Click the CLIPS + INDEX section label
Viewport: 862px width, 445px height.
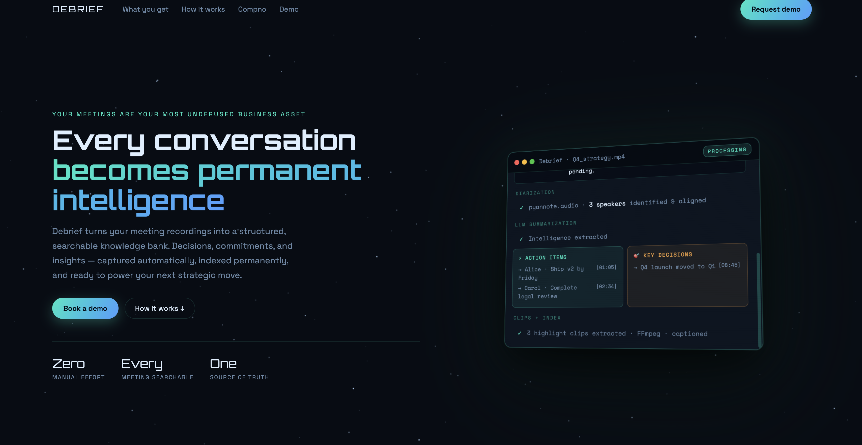(x=537, y=318)
